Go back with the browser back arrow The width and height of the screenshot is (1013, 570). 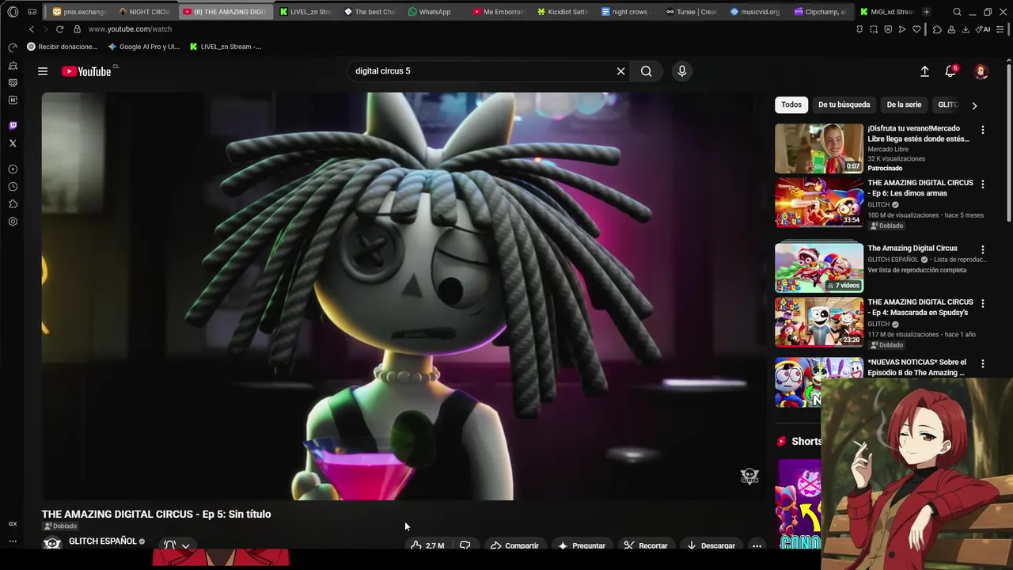click(x=32, y=29)
